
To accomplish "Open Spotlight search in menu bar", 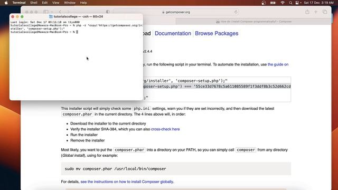I will pyautogui.click(x=290, y=3).
